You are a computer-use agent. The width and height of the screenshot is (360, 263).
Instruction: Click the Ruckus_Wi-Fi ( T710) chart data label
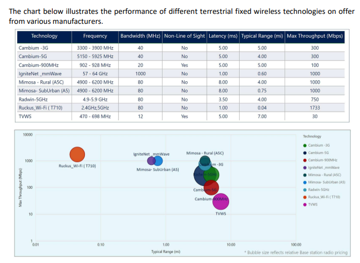(x=77, y=166)
